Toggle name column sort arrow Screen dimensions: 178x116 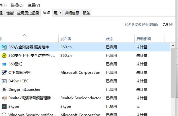pos(25,35)
